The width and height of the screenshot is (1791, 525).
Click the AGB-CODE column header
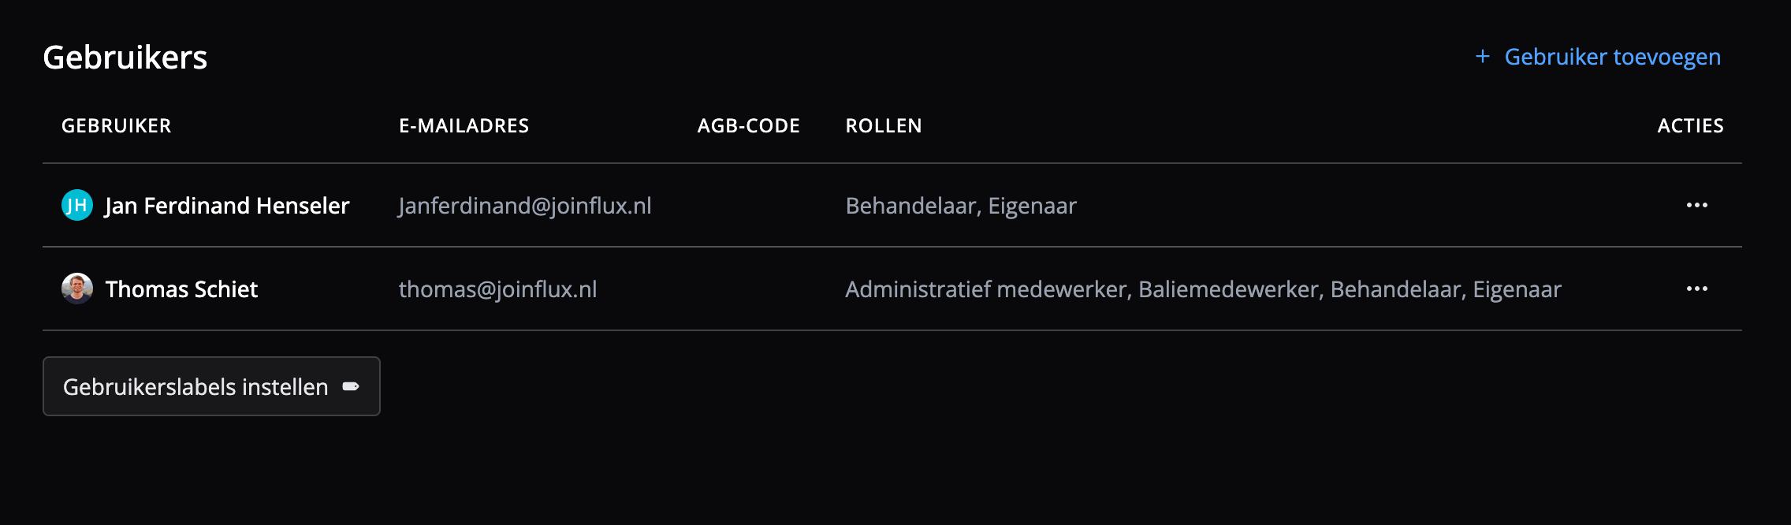click(748, 126)
